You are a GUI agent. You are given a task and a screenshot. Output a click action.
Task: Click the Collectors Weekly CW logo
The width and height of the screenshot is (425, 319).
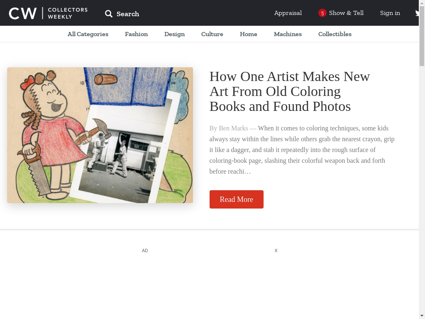48,13
